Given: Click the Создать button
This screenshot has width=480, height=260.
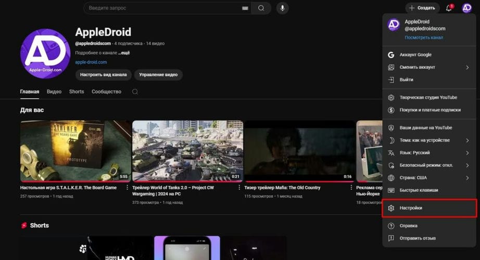Looking at the screenshot, I should [x=422, y=8].
